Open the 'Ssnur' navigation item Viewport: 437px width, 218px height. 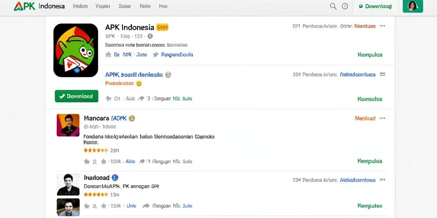pyautogui.click(x=125, y=6)
